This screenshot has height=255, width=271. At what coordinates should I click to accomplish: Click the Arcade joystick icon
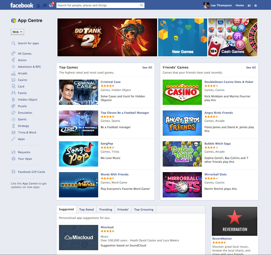tap(13, 73)
